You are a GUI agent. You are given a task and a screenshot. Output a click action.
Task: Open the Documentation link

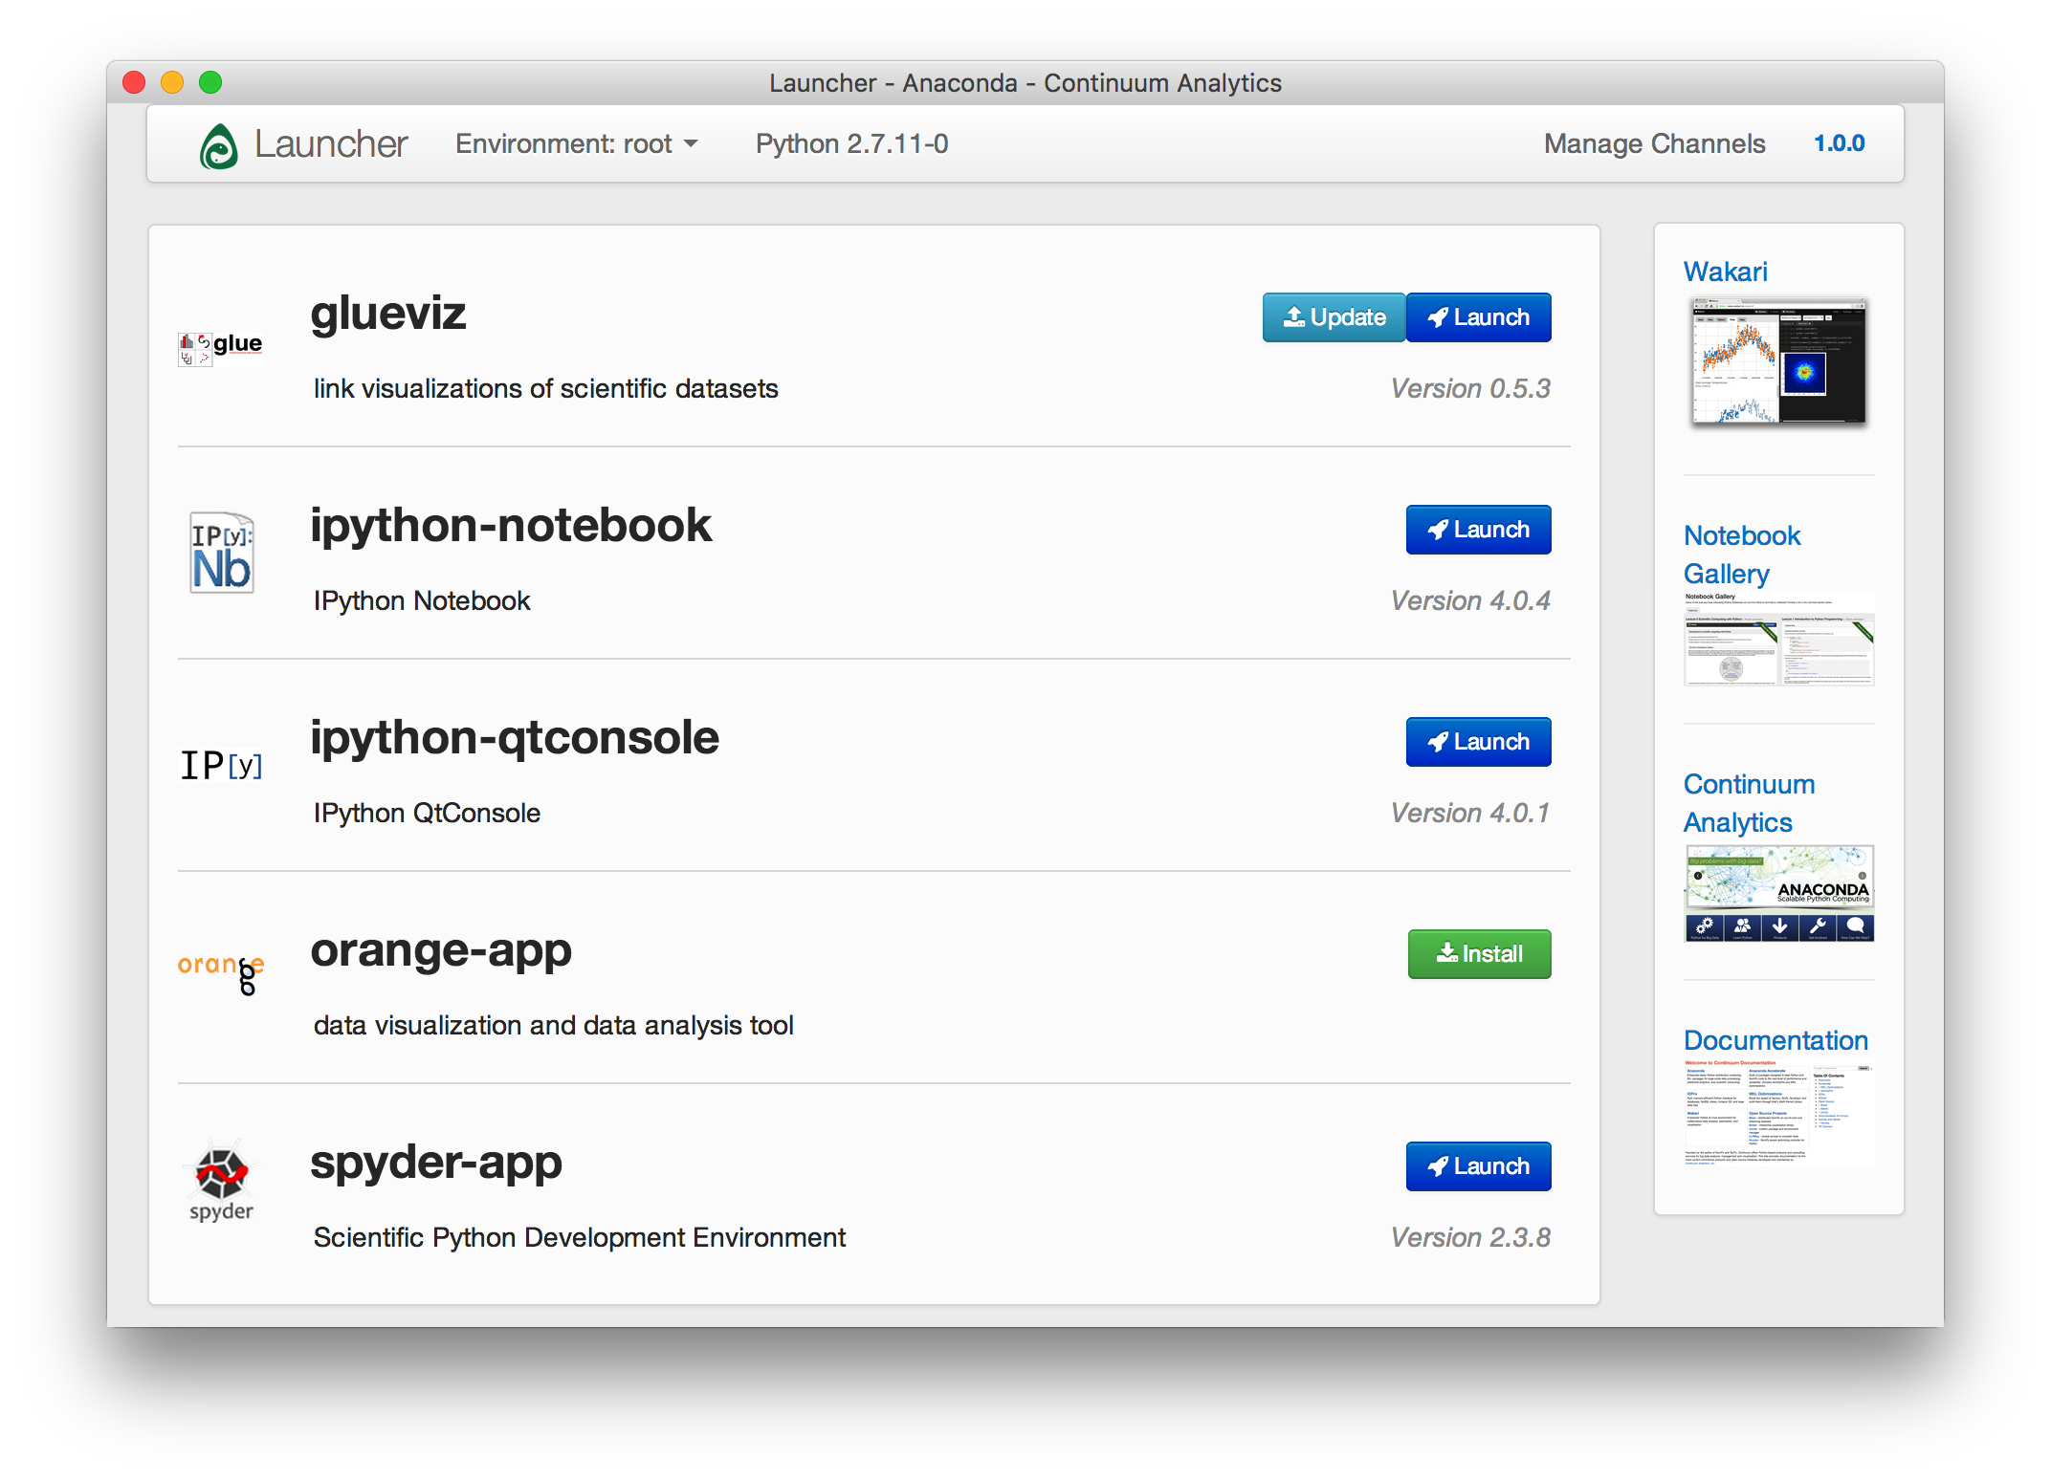(x=1775, y=1040)
